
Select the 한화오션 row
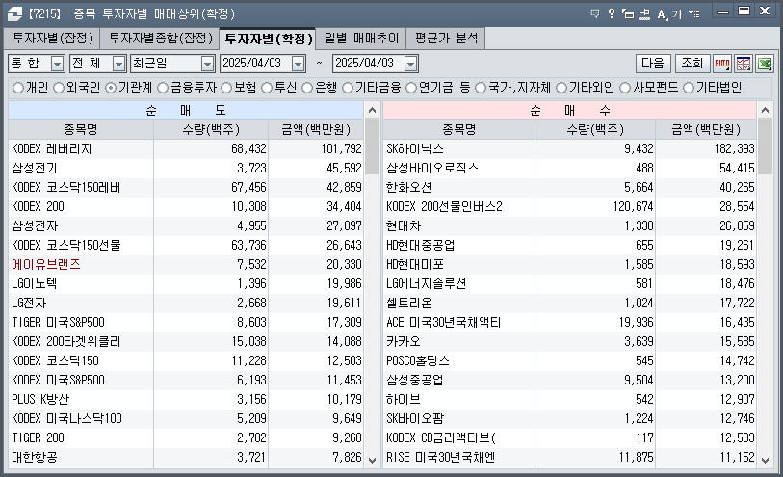point(570,187)
